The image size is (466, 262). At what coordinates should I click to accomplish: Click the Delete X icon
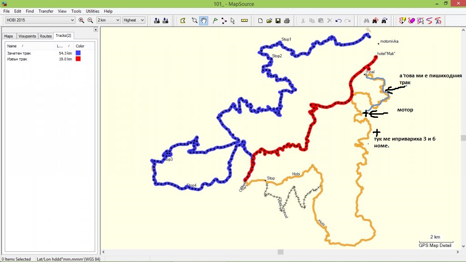(x=329, y=20)
